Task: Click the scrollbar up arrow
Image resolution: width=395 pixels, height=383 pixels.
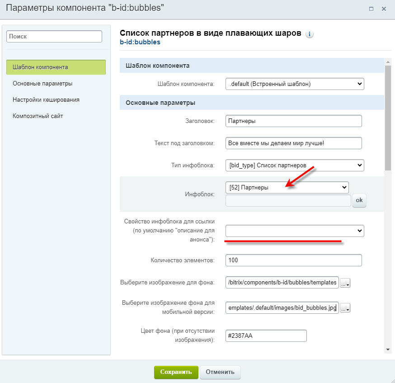Action: click(x=388, y=62)
